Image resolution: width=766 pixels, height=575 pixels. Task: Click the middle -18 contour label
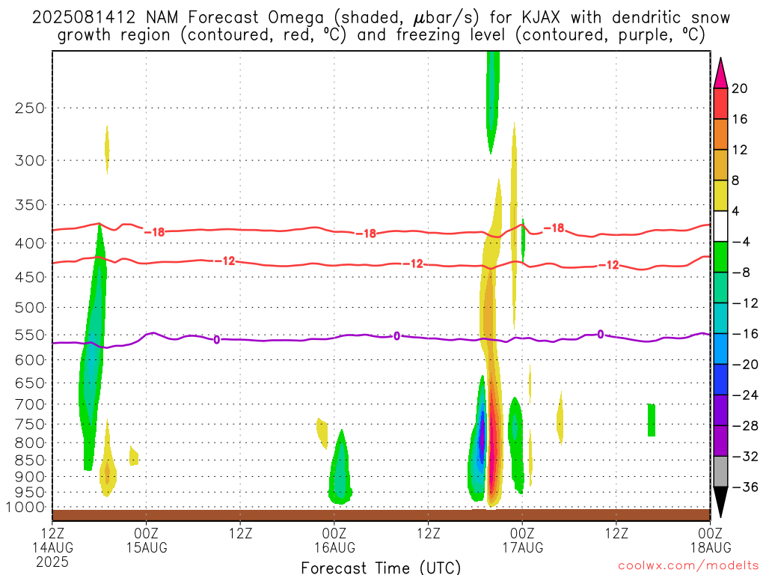[x=366, y=234]
